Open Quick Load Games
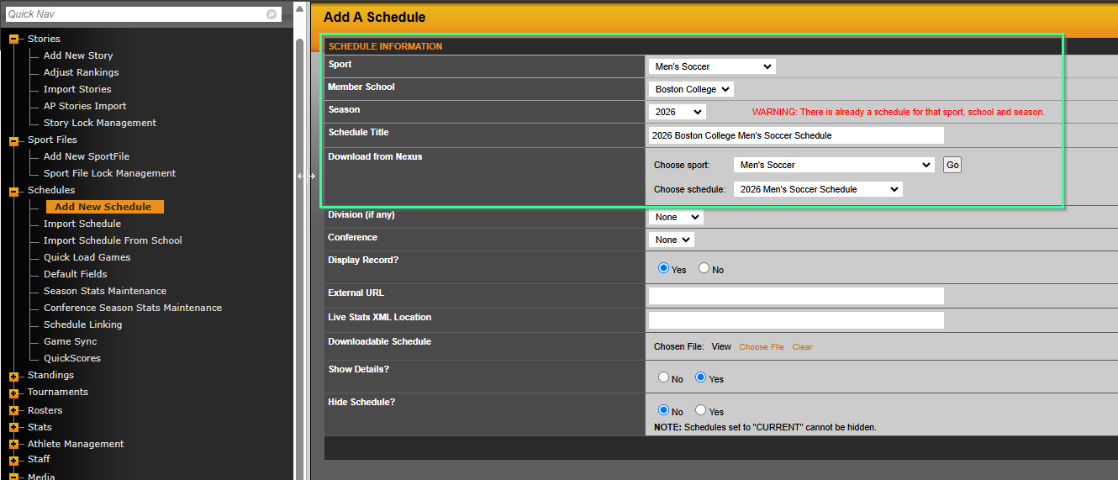The height and width of the screenshot is (480, 1118). coord(87,257)
